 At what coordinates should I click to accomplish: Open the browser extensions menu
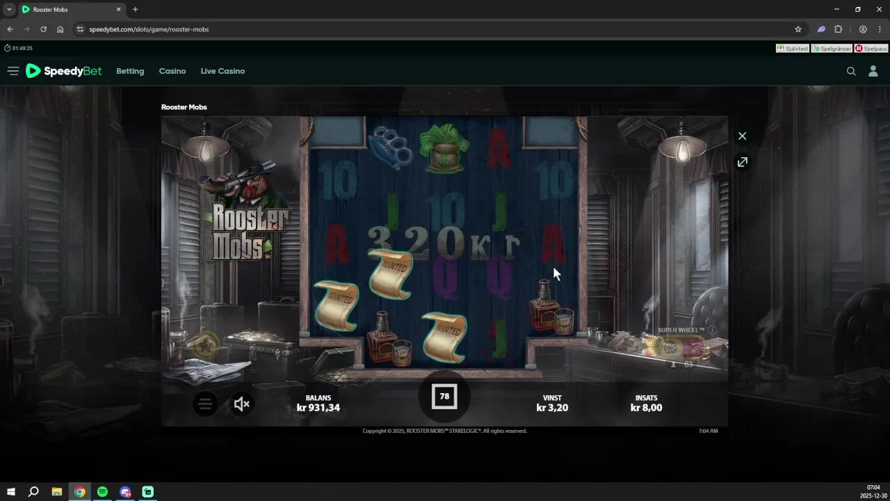838,29
